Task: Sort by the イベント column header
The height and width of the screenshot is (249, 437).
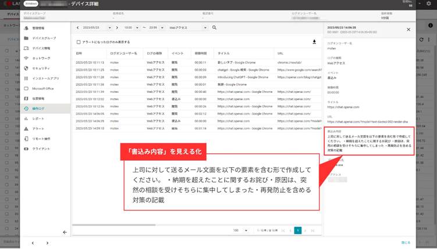Action: click(x=177, y=53)
